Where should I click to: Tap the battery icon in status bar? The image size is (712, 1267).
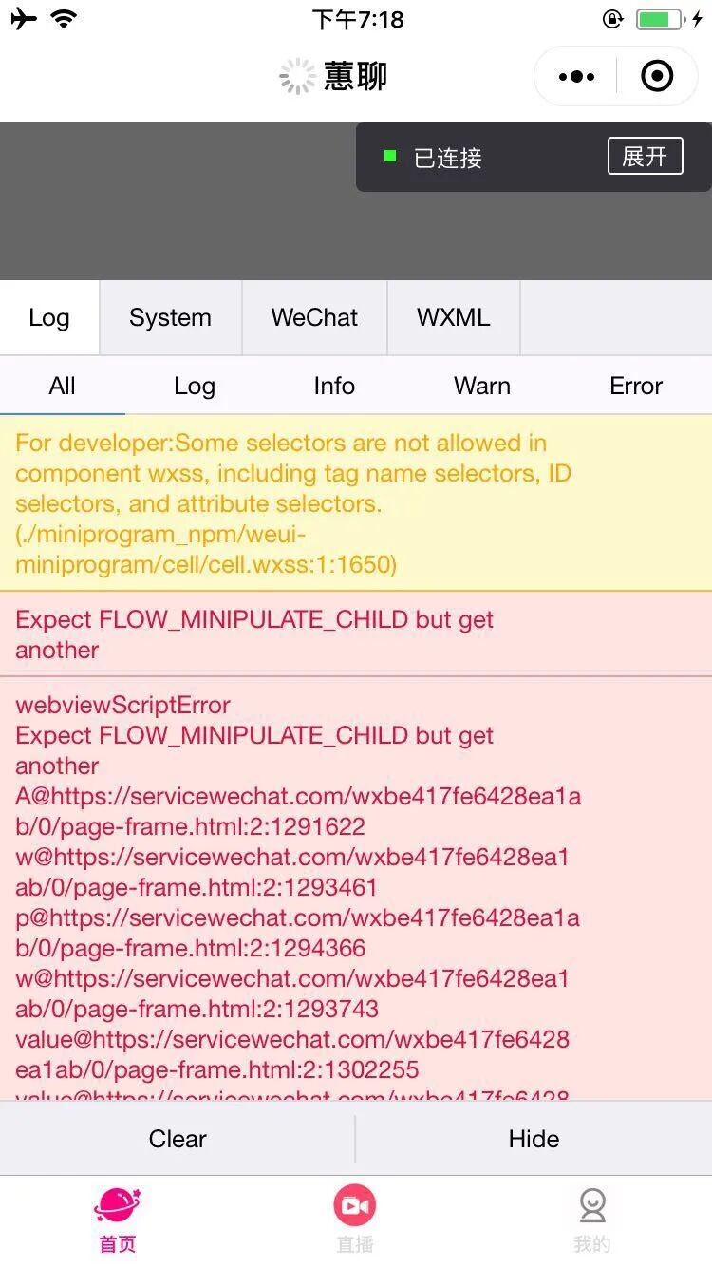click(x=659, y=19)
